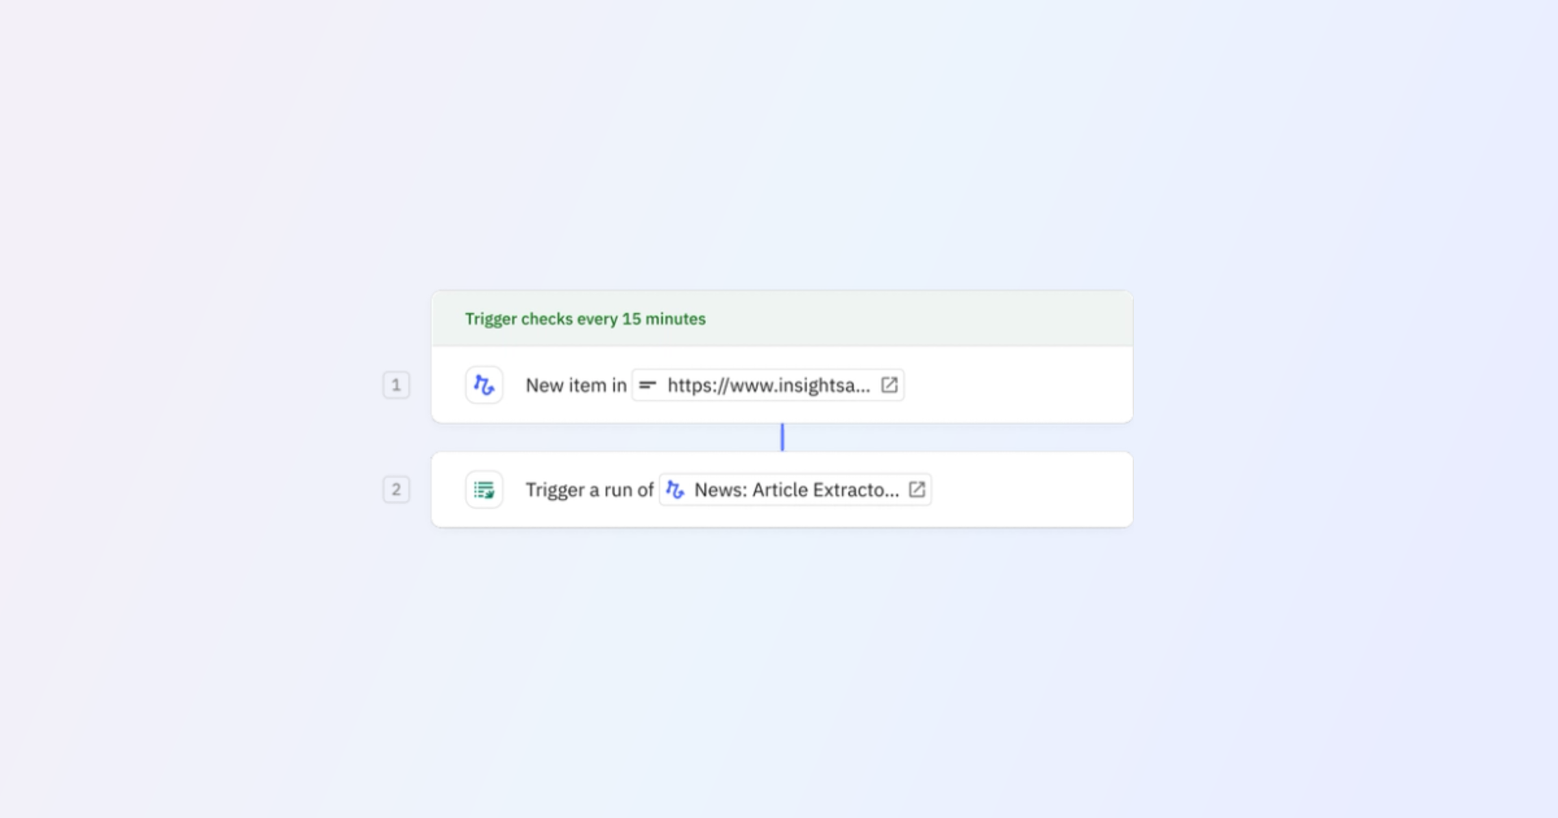Open the News: Article Extractor actor selector
This screenshot has height=818, width=1558.
tap(795, 490)
